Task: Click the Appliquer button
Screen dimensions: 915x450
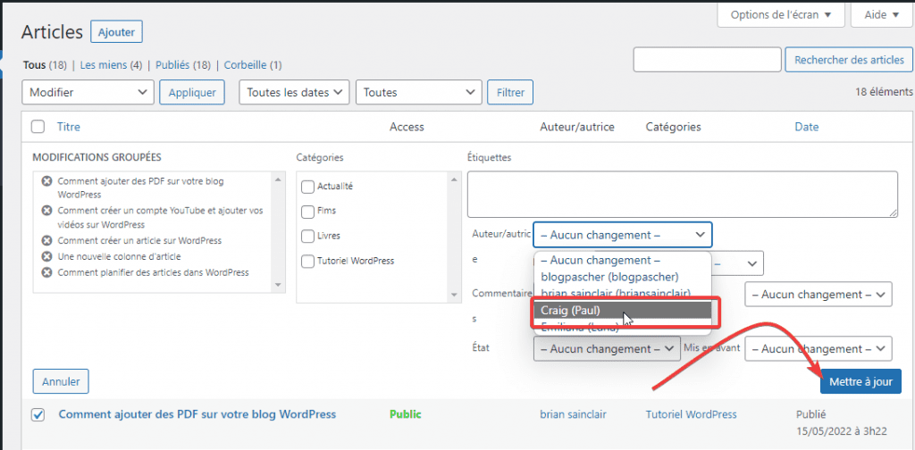Action: click(192, 92)
